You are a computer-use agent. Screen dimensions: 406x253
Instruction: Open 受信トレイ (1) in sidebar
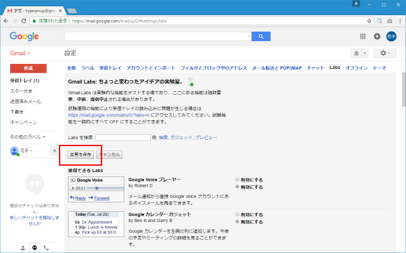25,81
